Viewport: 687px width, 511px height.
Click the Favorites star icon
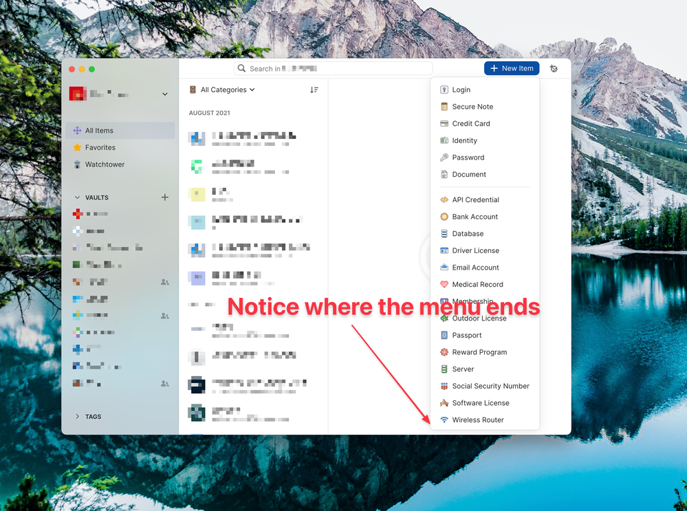point(78,148)
